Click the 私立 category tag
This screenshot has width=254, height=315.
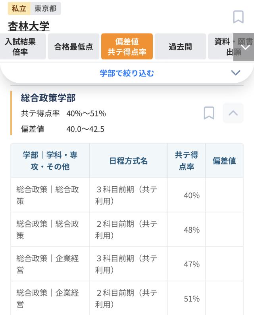pos(19,8)
